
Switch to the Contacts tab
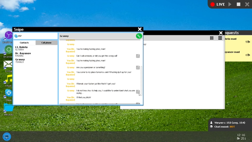24,43
